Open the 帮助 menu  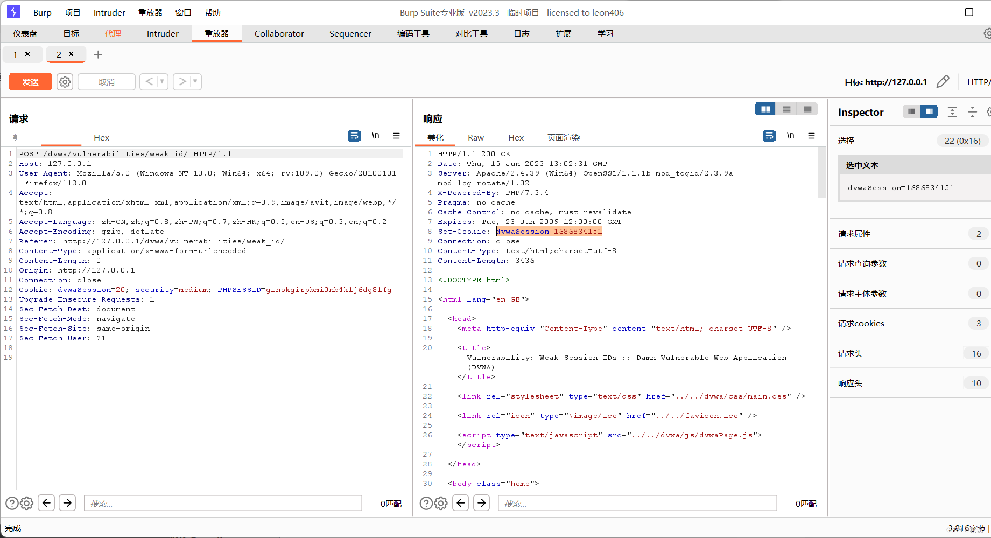(213, 12)
